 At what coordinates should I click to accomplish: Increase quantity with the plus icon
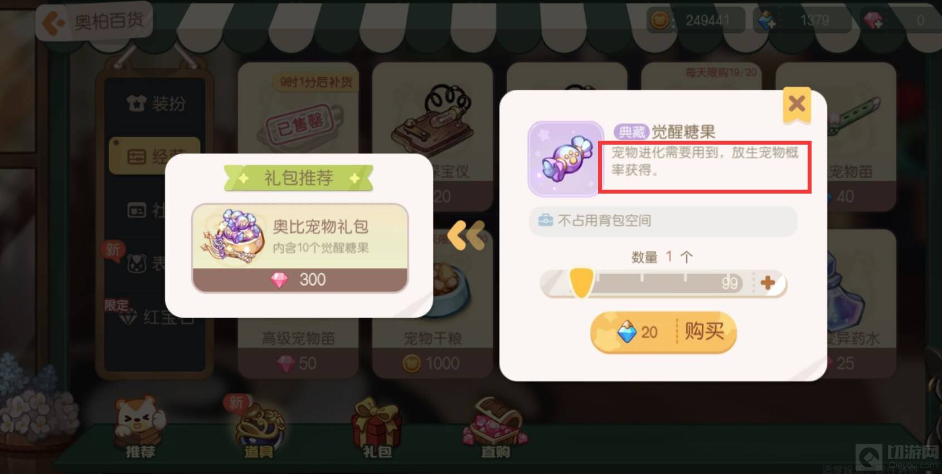click(768, 283)
